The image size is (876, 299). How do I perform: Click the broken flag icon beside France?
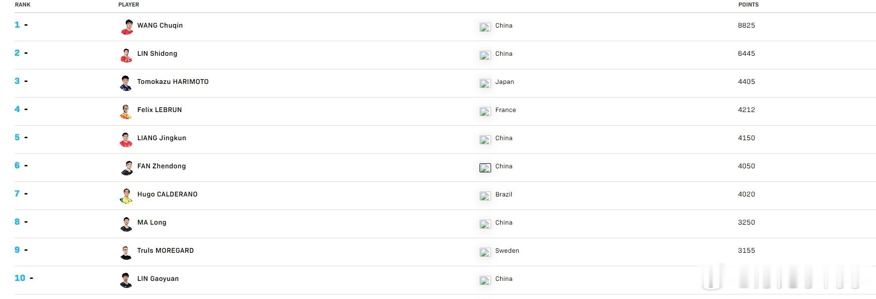[x=485, y=112]
